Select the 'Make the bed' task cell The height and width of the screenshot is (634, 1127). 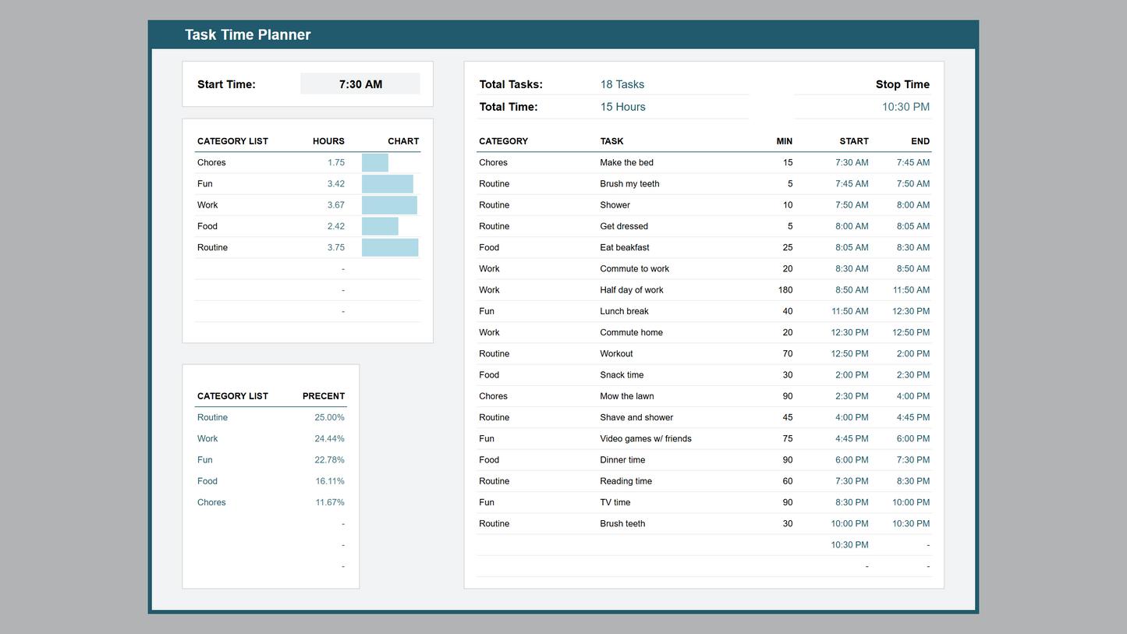coord(626,163)
